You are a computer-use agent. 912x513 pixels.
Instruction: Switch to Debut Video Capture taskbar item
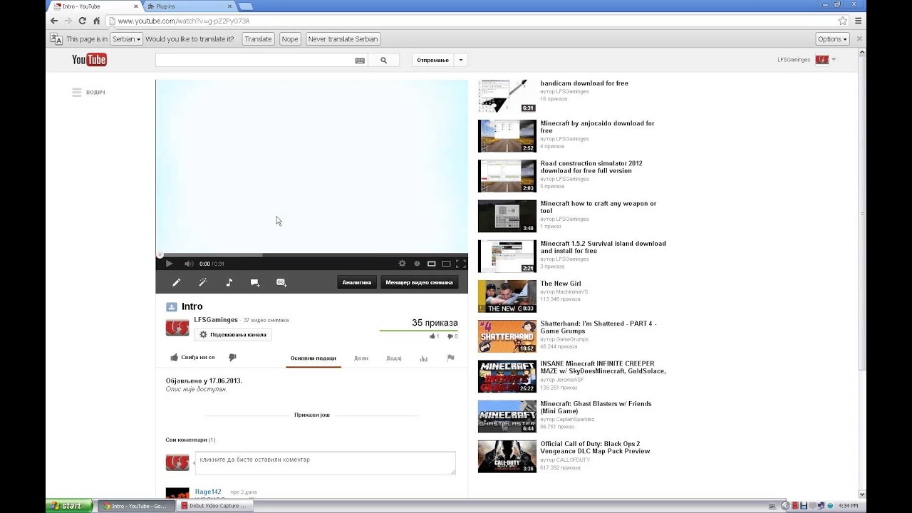pos(214,506)
